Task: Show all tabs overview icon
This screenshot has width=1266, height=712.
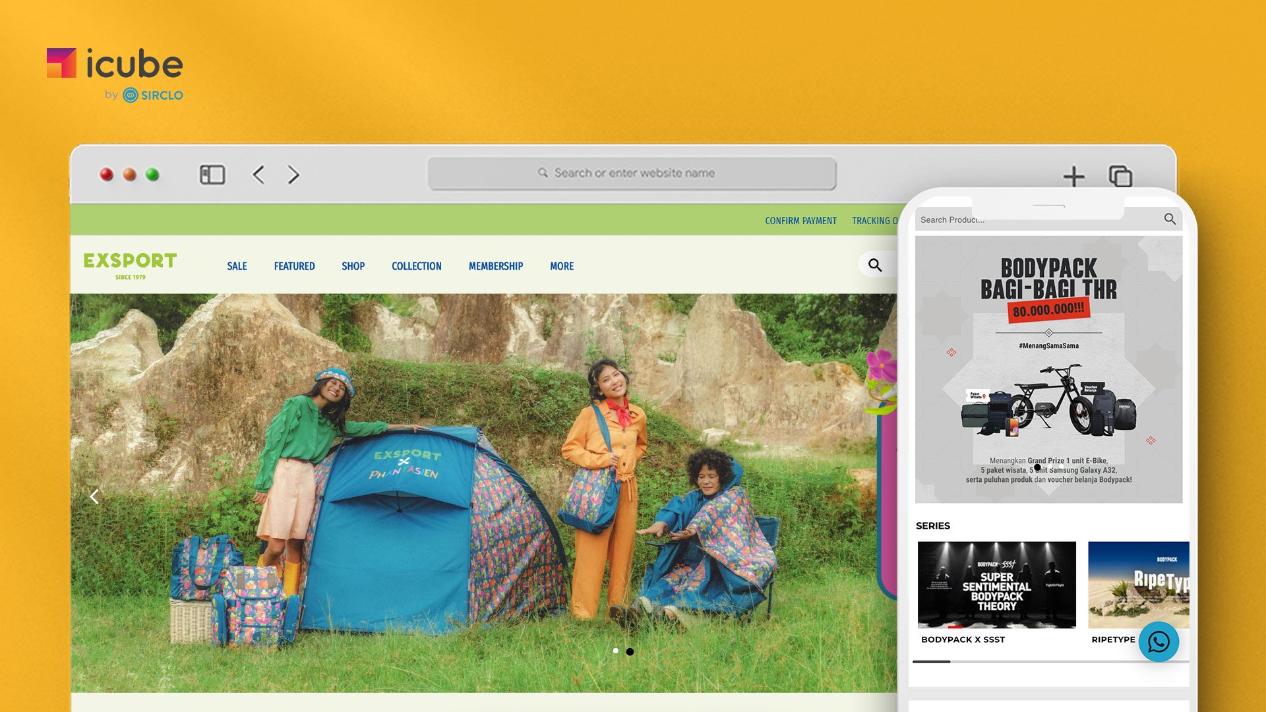Action: point(1120,176)
